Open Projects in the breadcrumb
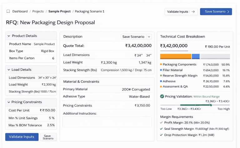240x148 pixels. pyautogui.click(x=38, y=12)
